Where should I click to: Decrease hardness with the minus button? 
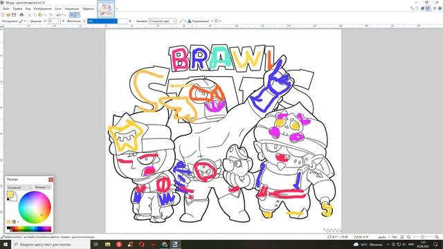[x=84, y=21]
